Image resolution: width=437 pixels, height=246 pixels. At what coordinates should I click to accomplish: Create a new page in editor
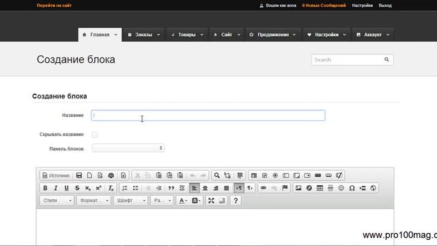(x=89, y=176)
